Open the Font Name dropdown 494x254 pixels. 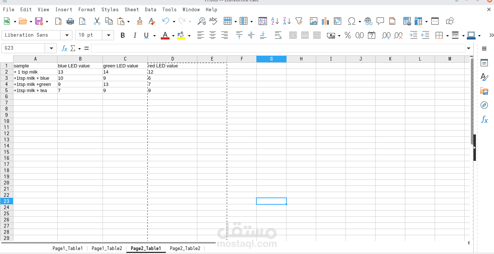[66, 35]
